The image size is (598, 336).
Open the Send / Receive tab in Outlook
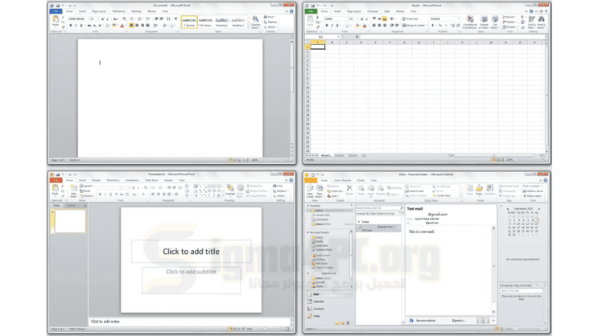pos(343,180)
